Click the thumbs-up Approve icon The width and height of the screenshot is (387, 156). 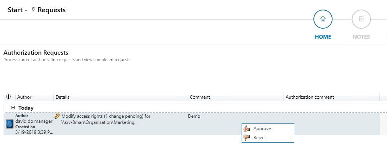[247, 129]
